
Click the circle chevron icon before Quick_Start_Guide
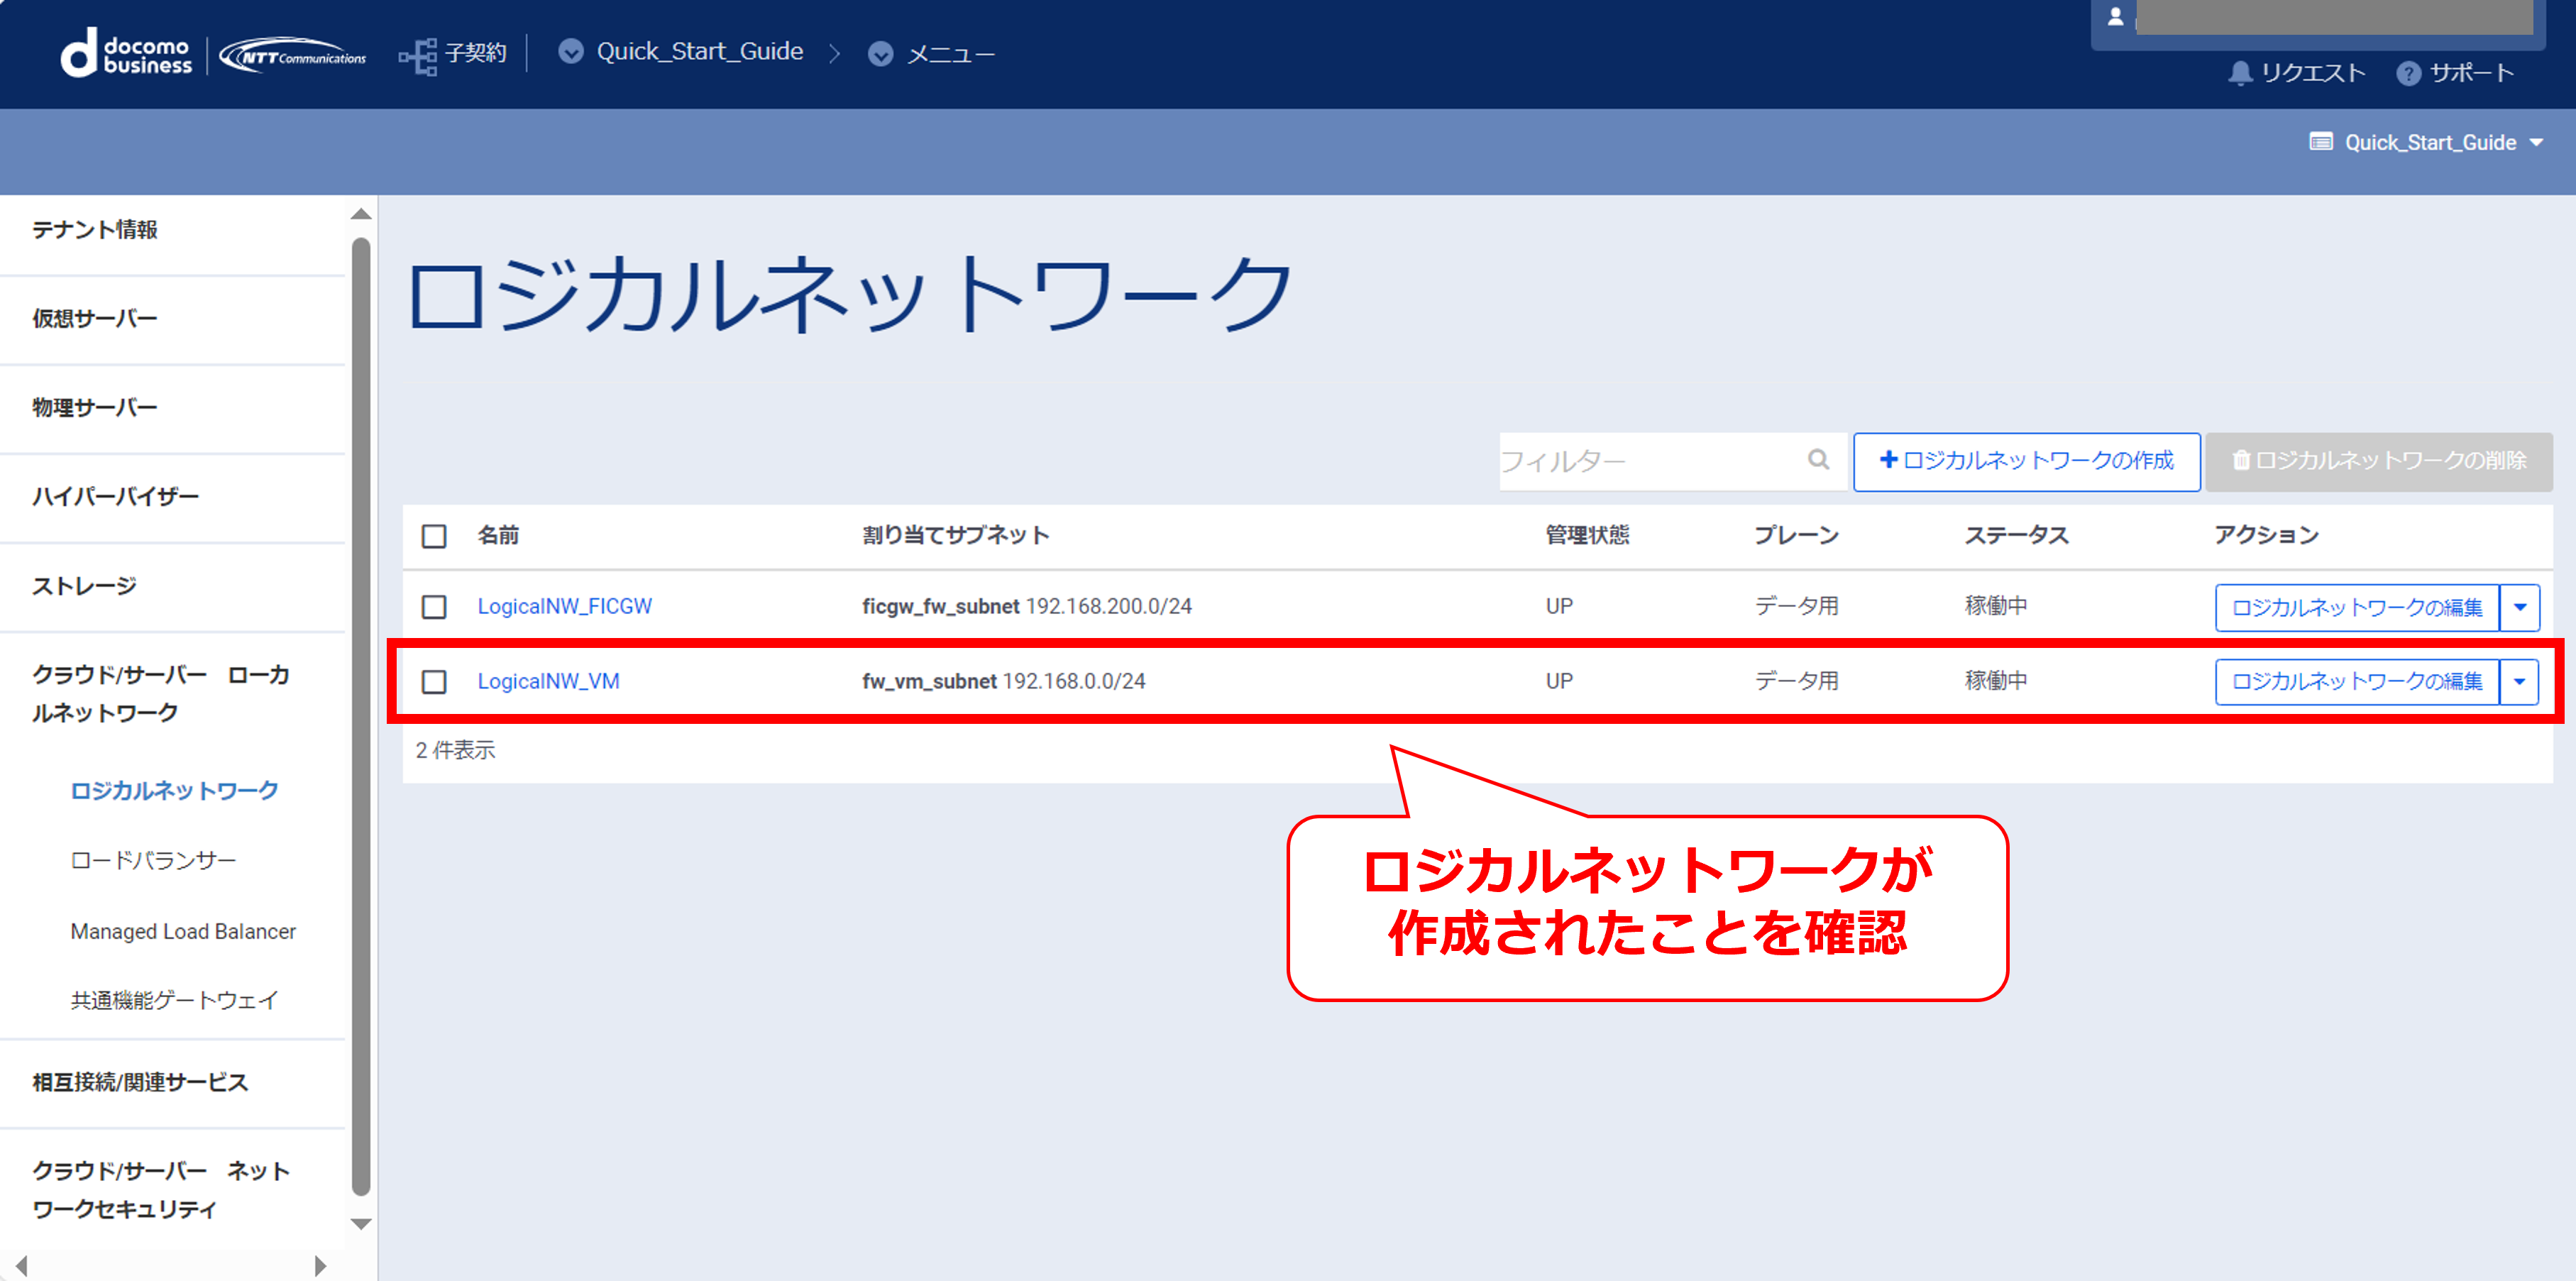(571, 52)
